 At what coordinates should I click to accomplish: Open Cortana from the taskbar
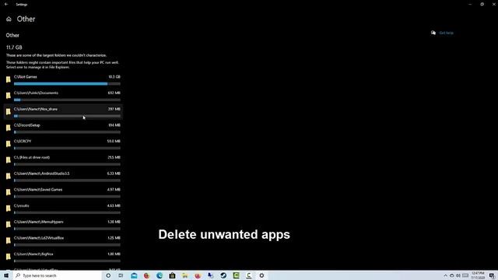108,275
